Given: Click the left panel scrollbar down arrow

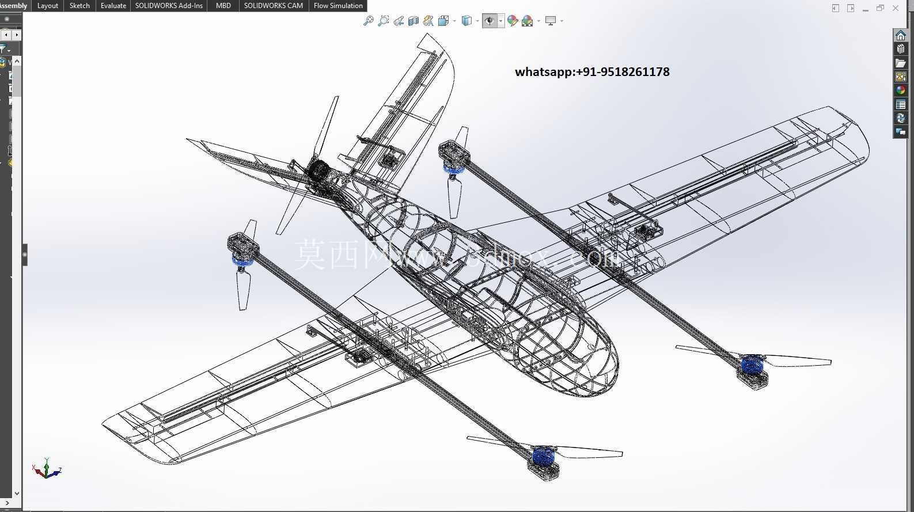Looking at the screenshot, I should pyautogui.click(x=17, y=494).
